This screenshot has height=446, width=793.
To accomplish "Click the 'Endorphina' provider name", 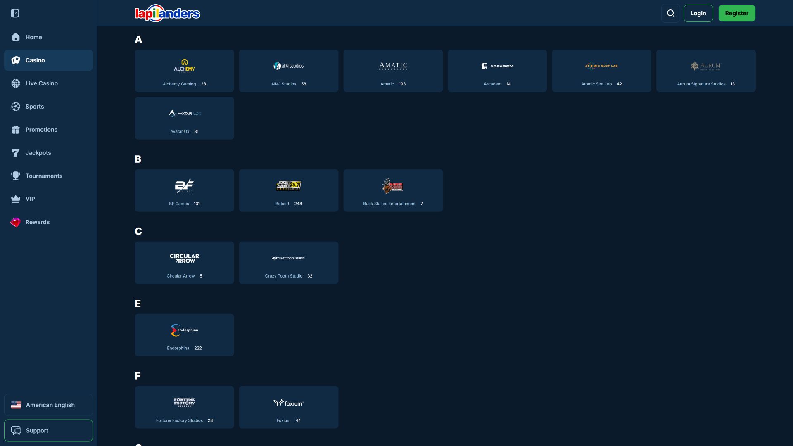I will (x=178, y=349).
